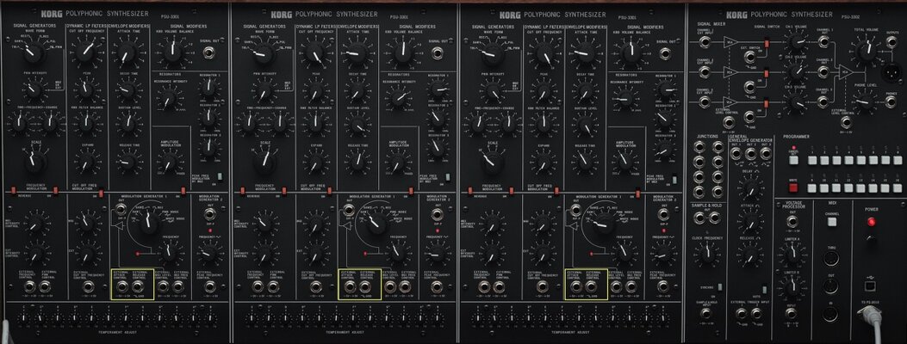Click the Sample & Hold Input jack

click(x=705, y=313)
